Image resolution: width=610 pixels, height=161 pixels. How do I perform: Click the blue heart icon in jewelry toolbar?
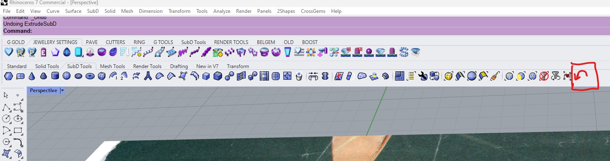tap(9, 52)
